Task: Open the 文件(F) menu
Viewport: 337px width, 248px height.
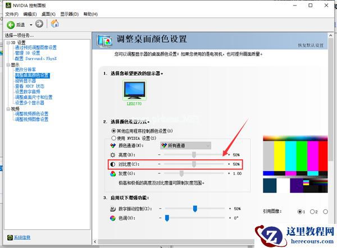Action: (x=12, y=14)
